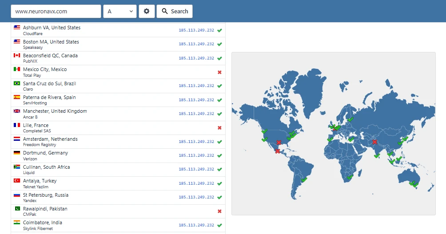Click the UK flag beside Manchester
Viewport: 446px width, 234px height.
click(17, 111)
